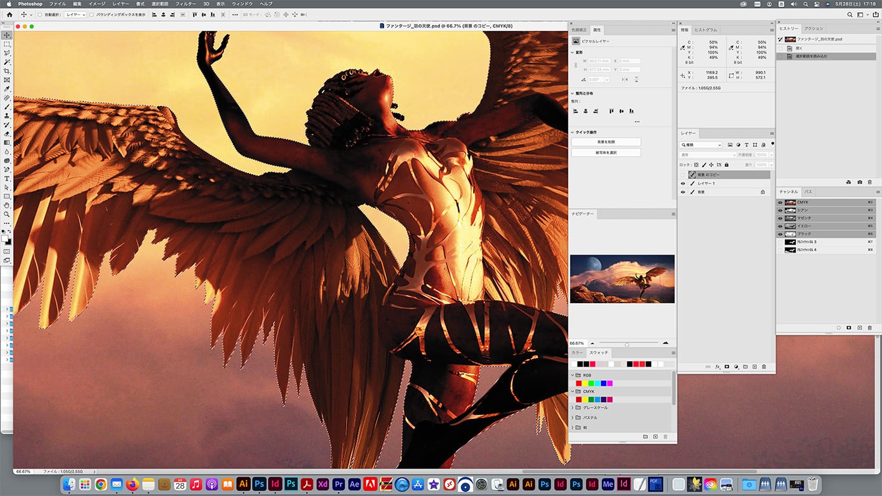The width and height of the screenshot is (882, 496).
Task: Enable バウンディングボックスを表示 checkbox
Action: pyautogui.click(x=91, y=14)
